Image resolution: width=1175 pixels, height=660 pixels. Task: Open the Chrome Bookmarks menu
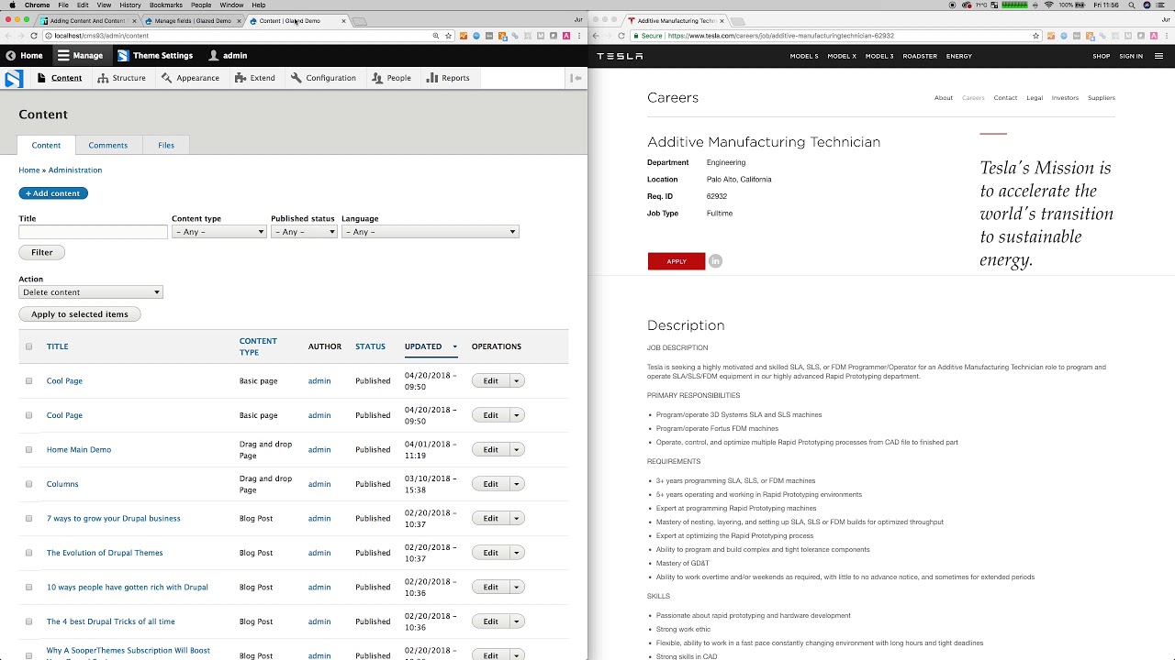165,5
